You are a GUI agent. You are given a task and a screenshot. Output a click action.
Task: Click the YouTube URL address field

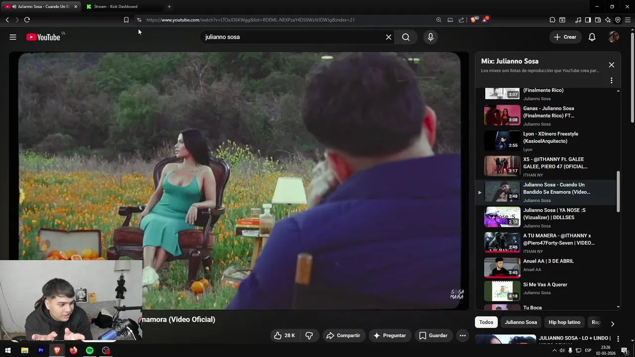coord(251,20)
